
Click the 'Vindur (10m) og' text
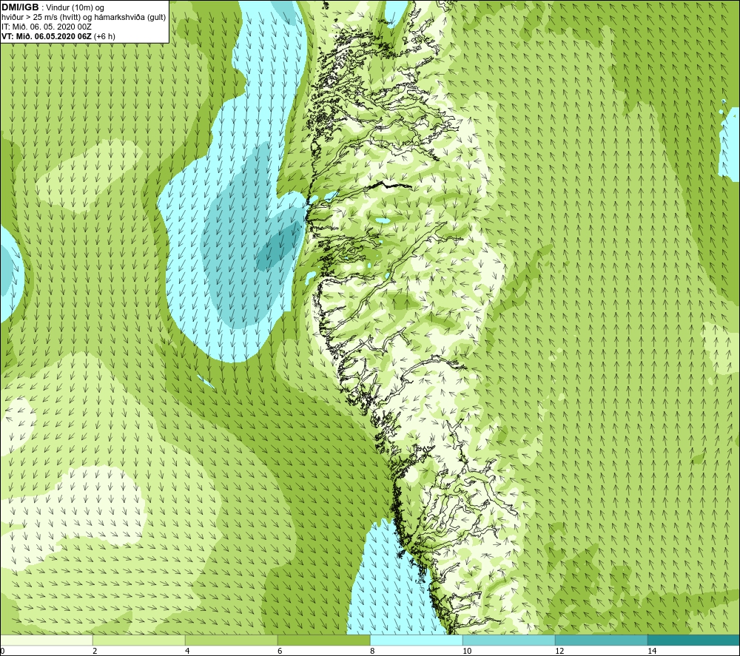click(x=75, y=8)
